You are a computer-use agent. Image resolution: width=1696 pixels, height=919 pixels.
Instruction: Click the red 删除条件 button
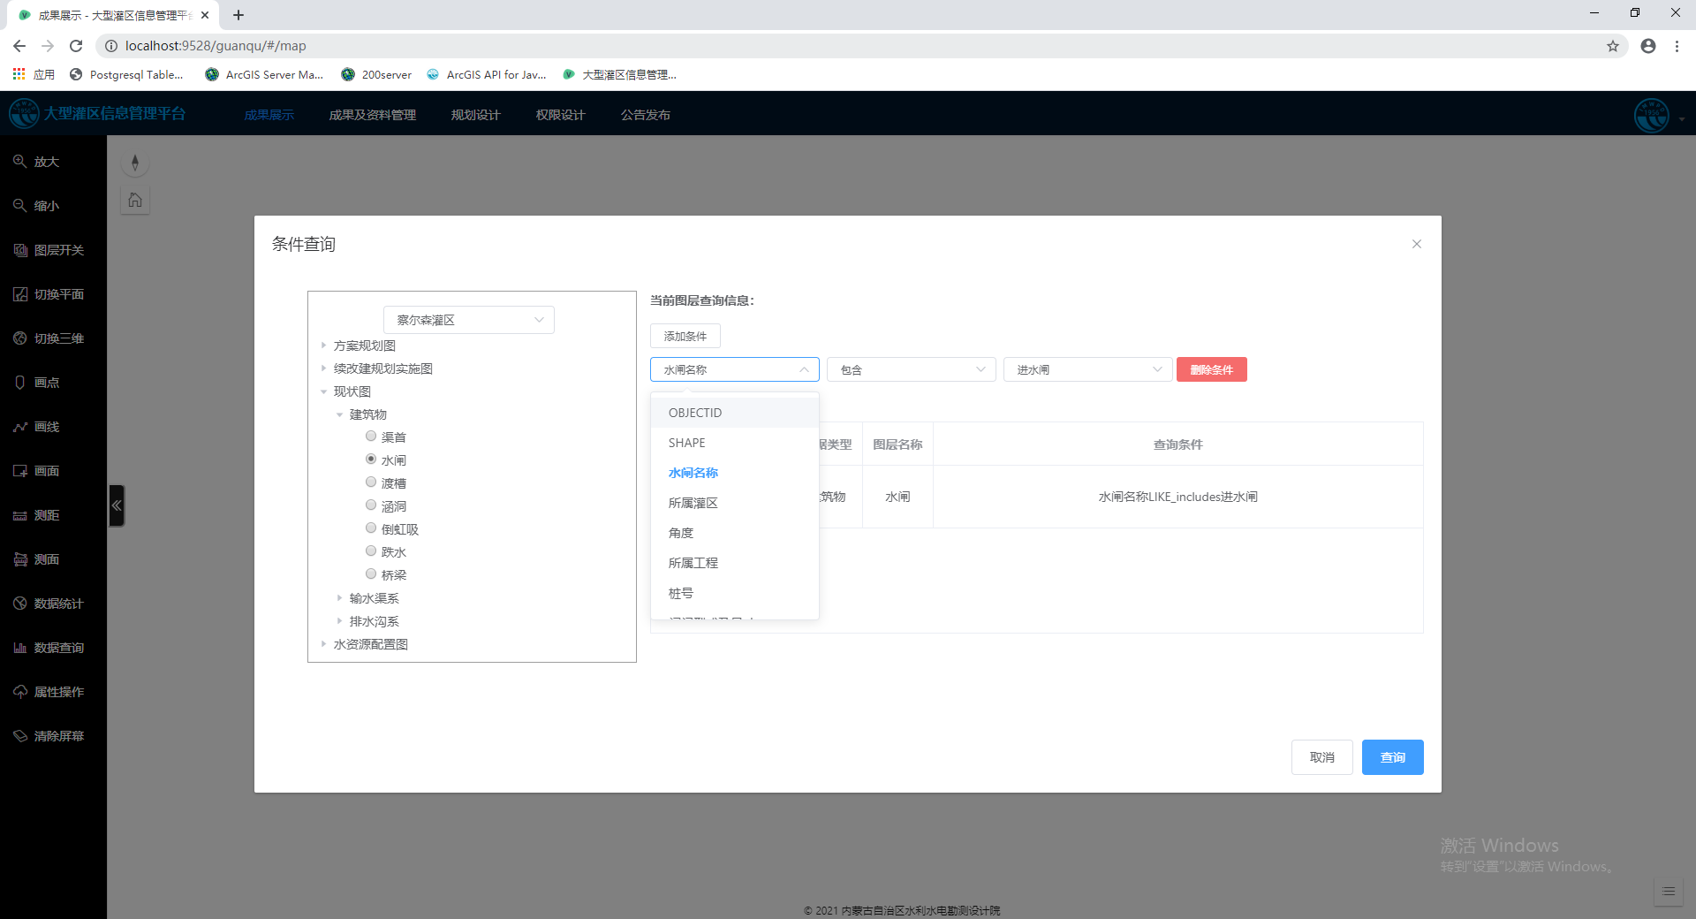1212,369
